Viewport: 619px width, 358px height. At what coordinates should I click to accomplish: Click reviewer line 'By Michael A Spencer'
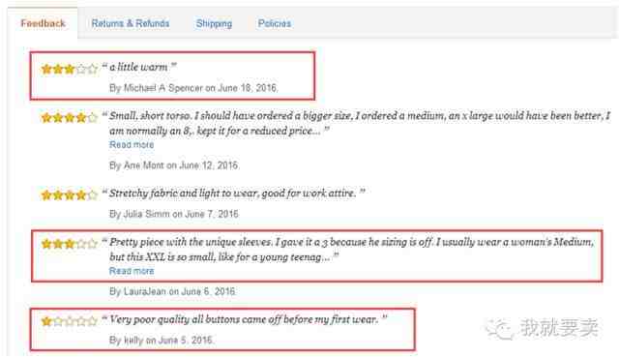[x=193, y=88]
